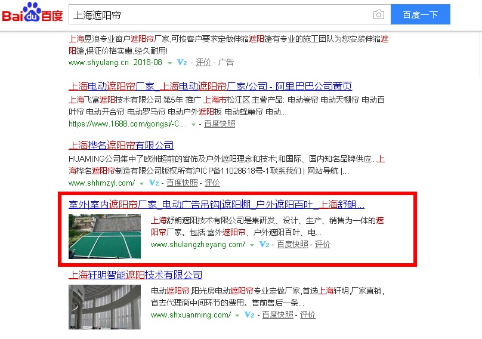Viewport: 482px width, 339px height.
Task: Open 评价 link on shyulang.cn result
Action: pos(203,63)
